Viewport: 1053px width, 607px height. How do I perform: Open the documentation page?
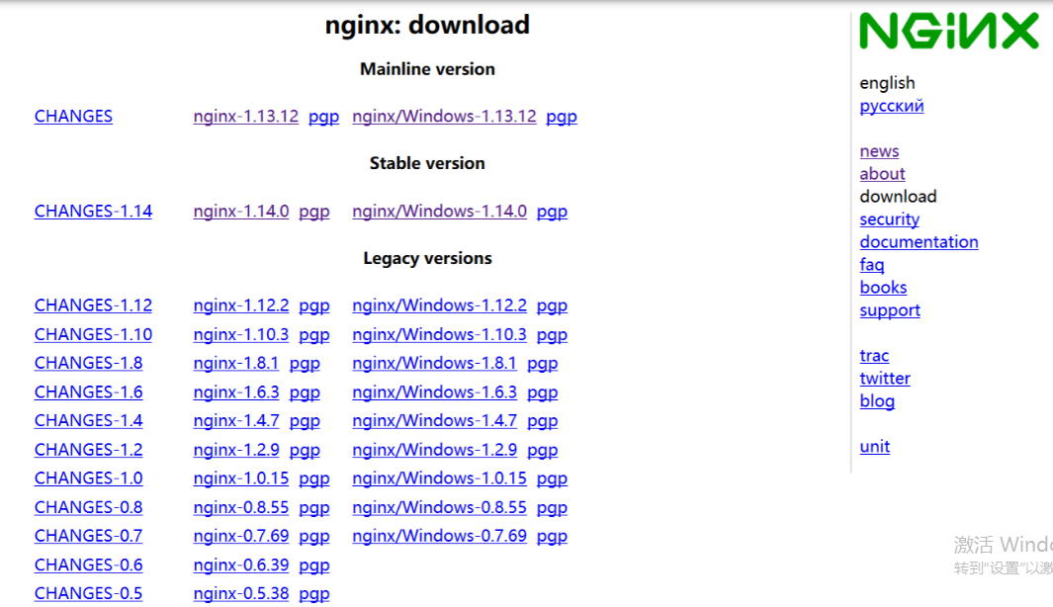coord(919,242)
